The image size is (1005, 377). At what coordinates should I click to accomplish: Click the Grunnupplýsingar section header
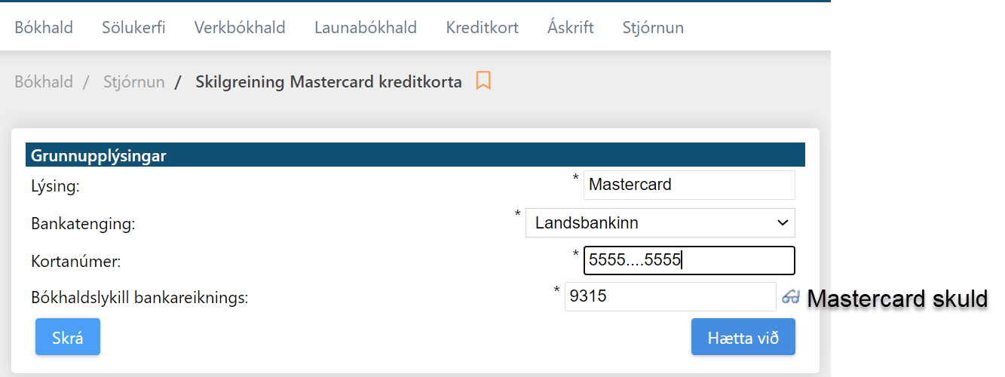click(x=415, y=155)
